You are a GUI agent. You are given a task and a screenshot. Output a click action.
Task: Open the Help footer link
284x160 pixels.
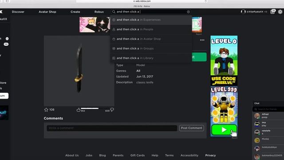[x=155, y=156]
